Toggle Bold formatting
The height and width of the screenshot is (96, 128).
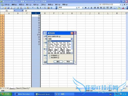click(x=86, y=8)
